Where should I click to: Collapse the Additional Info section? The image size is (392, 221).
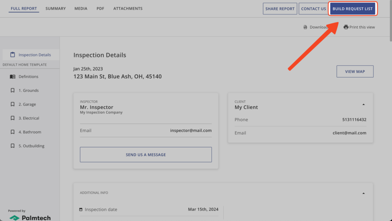pos(363,193)
